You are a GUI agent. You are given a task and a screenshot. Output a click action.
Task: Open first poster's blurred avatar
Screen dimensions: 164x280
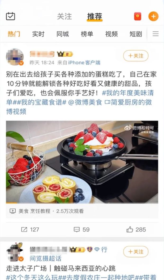tap(15, 57)
